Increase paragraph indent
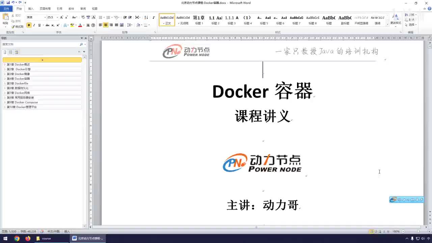 click(130, 17)
